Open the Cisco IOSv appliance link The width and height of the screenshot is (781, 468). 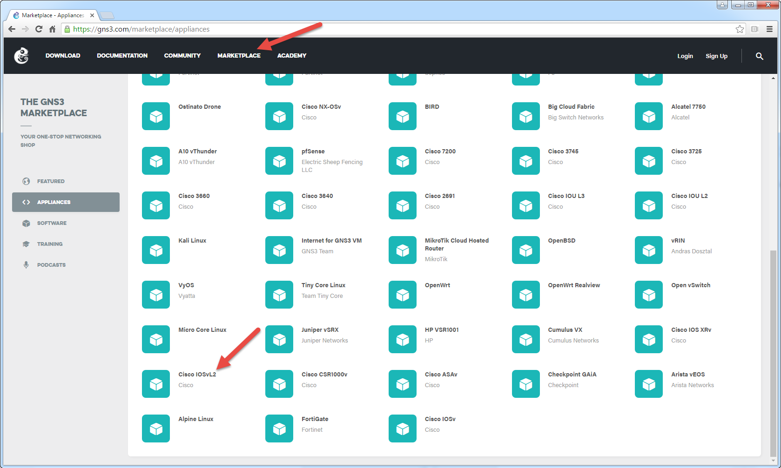coord(440,419)
